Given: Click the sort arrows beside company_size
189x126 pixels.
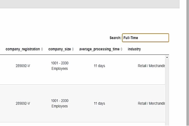Looking at the screenshot, I should [73, 49].
